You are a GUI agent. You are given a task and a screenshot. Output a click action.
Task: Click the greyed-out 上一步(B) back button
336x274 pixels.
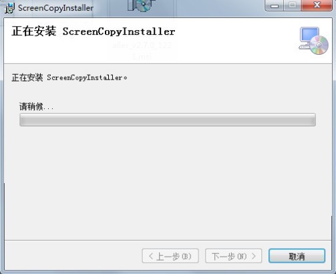pos(170,256)
